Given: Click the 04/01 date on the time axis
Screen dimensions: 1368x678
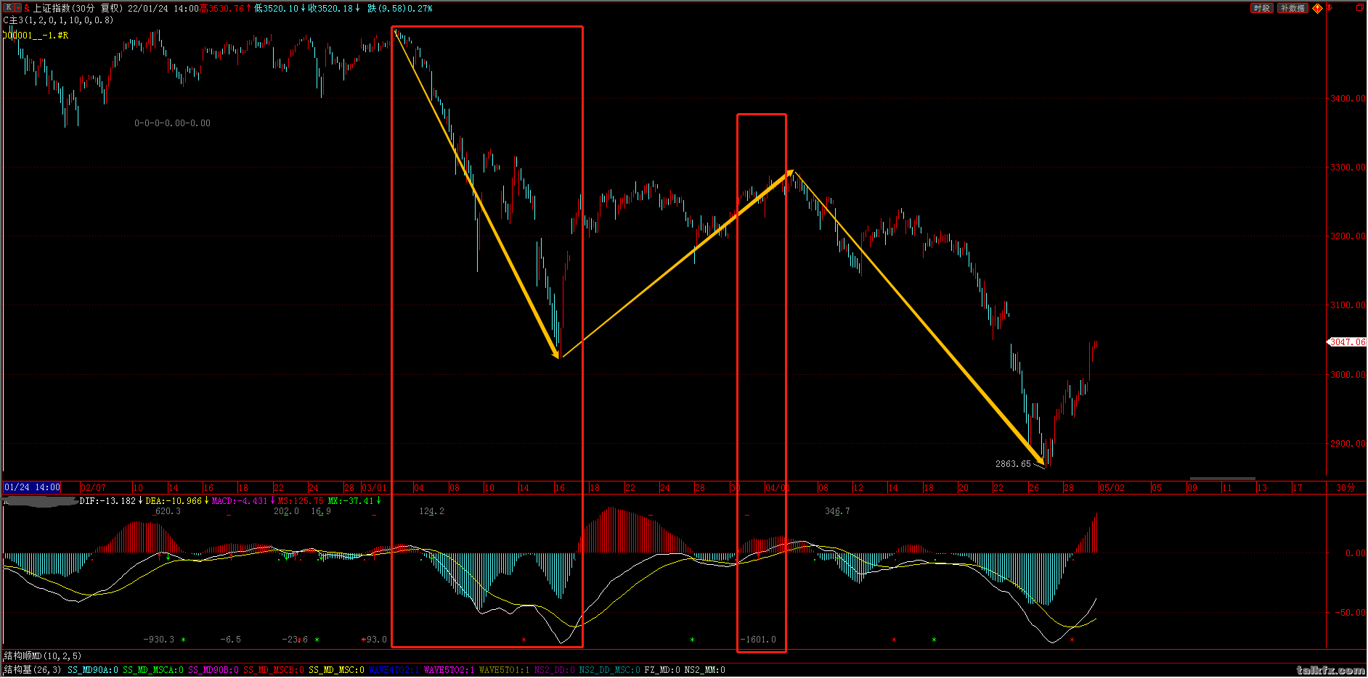Looking at the screenshot, I should pyautogui.click(x=778, y=487).
